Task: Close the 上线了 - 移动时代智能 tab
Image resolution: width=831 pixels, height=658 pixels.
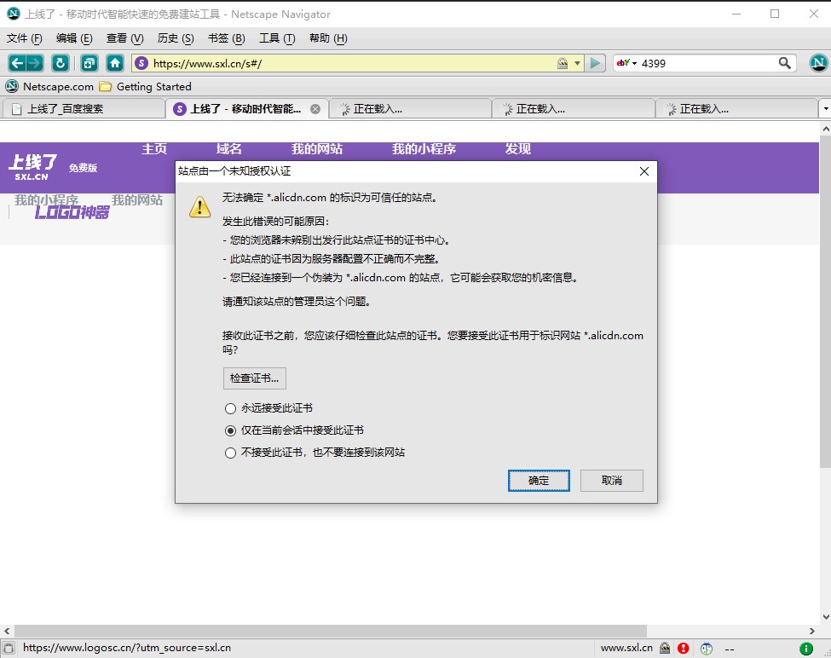Action: (x=315, y=109)
